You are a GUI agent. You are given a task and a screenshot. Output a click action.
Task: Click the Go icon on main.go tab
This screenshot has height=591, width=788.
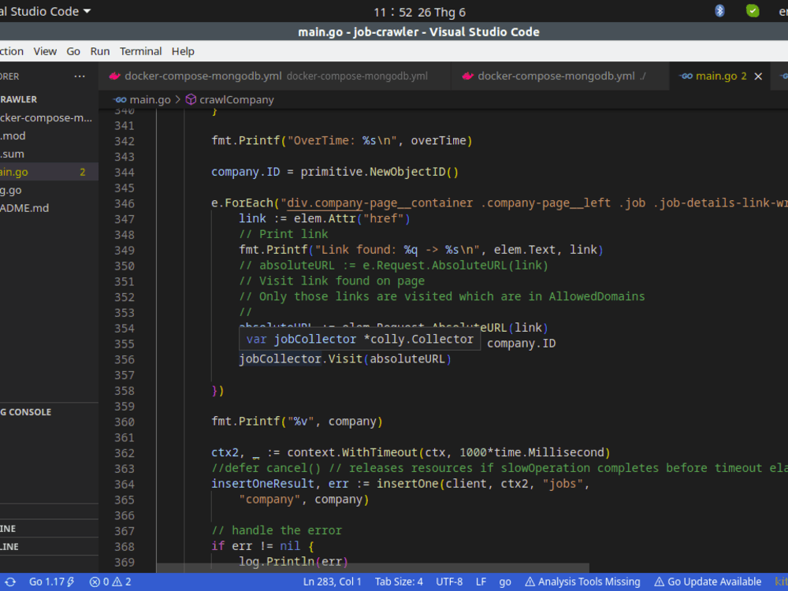coord(686,76)
